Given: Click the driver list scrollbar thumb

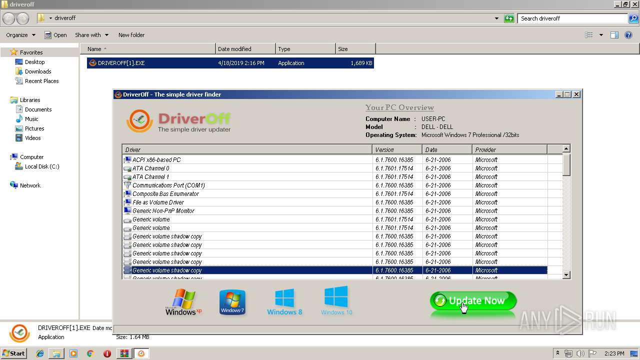Looking at the screenshot, I should click(x=566, y=164).
